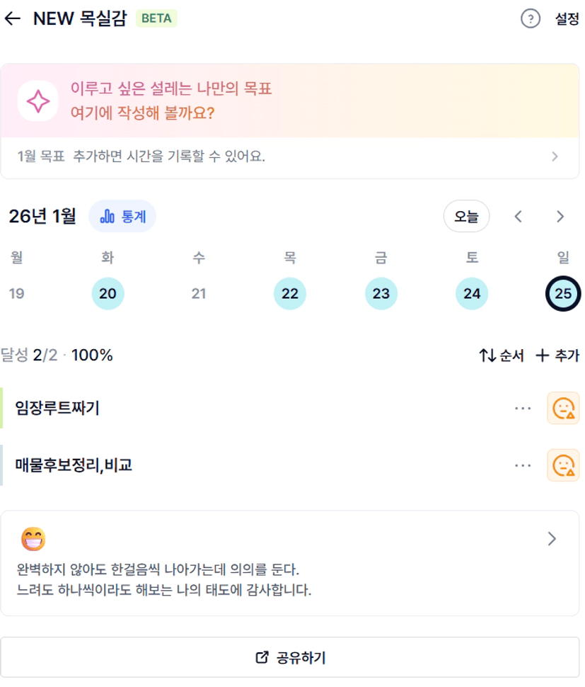Select Saturday the 24th on calendar
The image size is (585, 687).
(x=472, y=293)
